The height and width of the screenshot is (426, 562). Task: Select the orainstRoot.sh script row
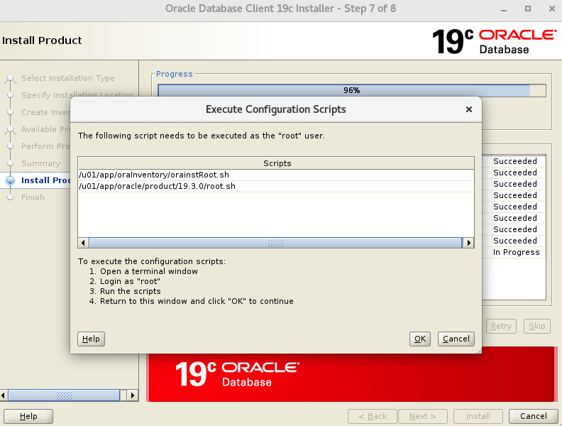pos(276,175)
